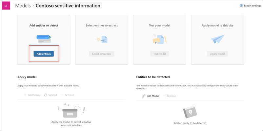Click the Contoso sensitive information title
This screenshot has width=263, height=131.
(68, 6)
